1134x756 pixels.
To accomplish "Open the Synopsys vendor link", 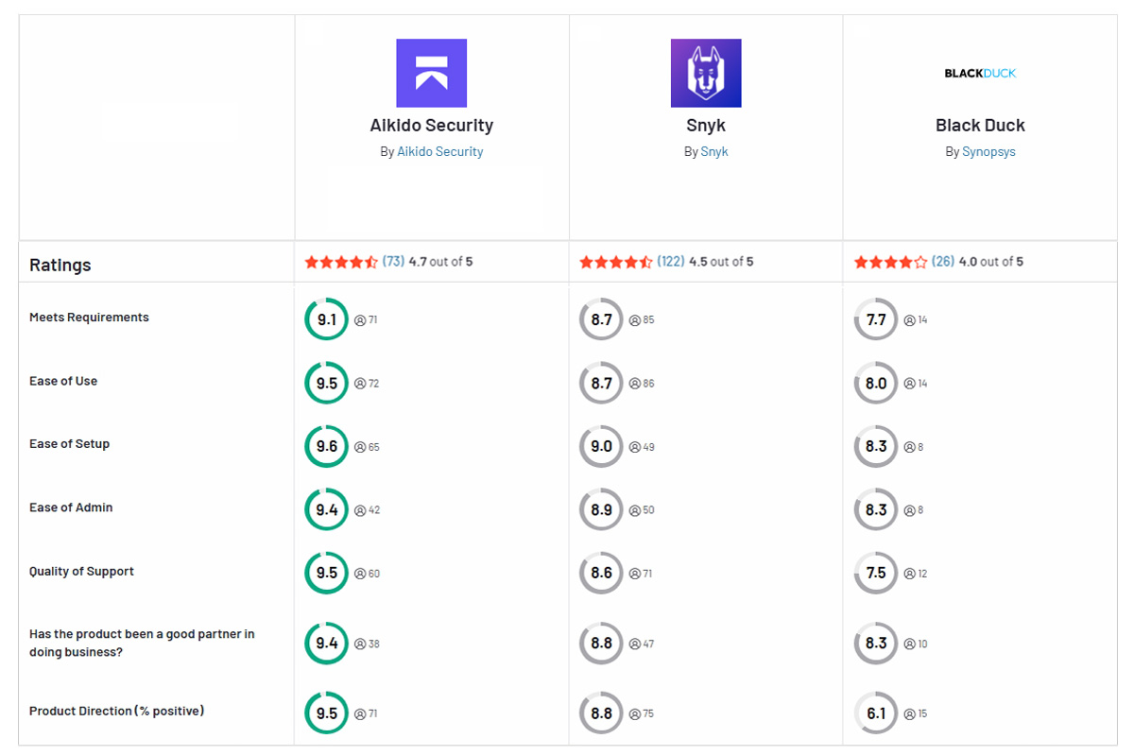I will click(988, 151).
